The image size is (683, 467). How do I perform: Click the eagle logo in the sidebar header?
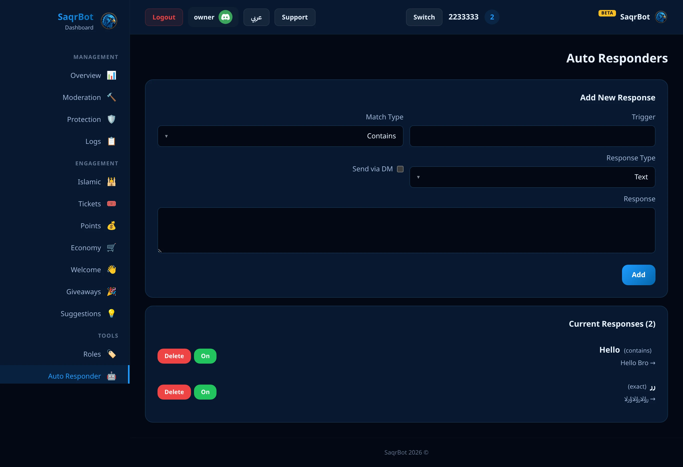(109, 21)
